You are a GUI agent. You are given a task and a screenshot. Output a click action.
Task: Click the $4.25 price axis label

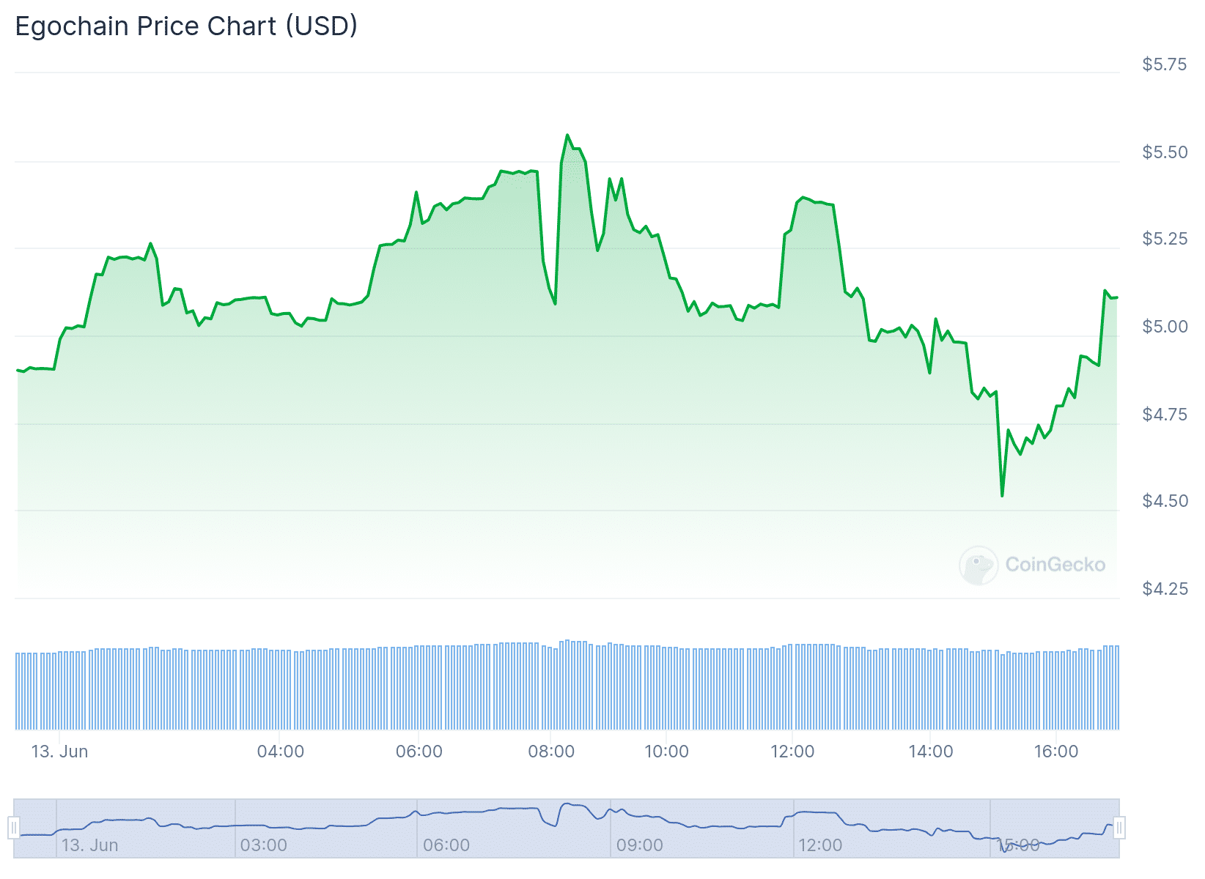coord(1165,589)
